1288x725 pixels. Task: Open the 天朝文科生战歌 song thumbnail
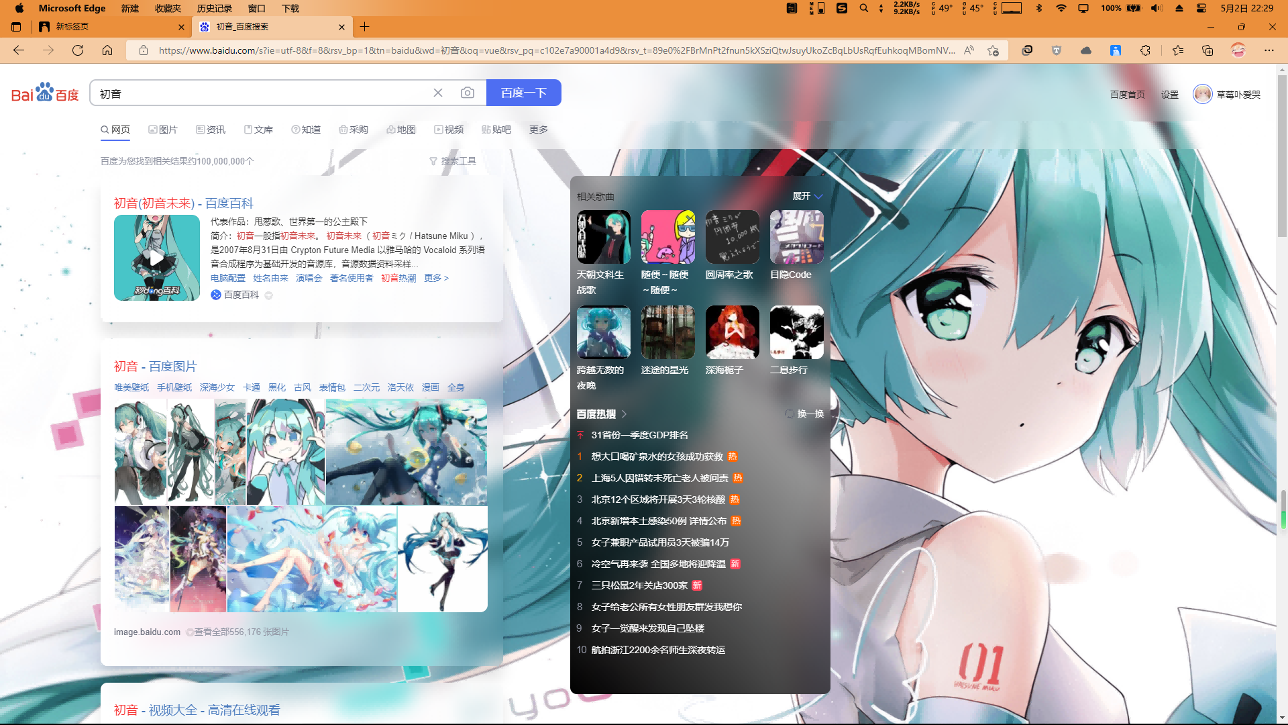[x=604, y=237]
